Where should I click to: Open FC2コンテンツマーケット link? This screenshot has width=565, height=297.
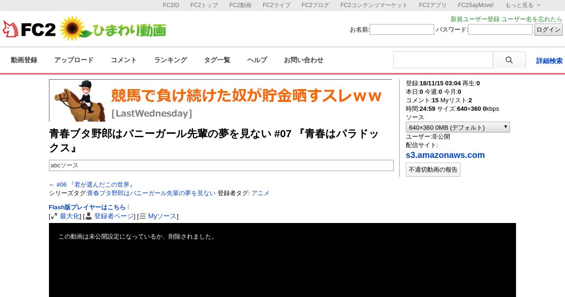pos(374,5)
